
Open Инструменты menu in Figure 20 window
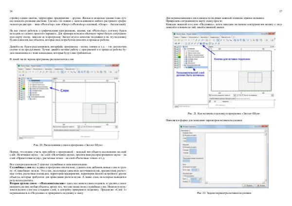[38, 69]
